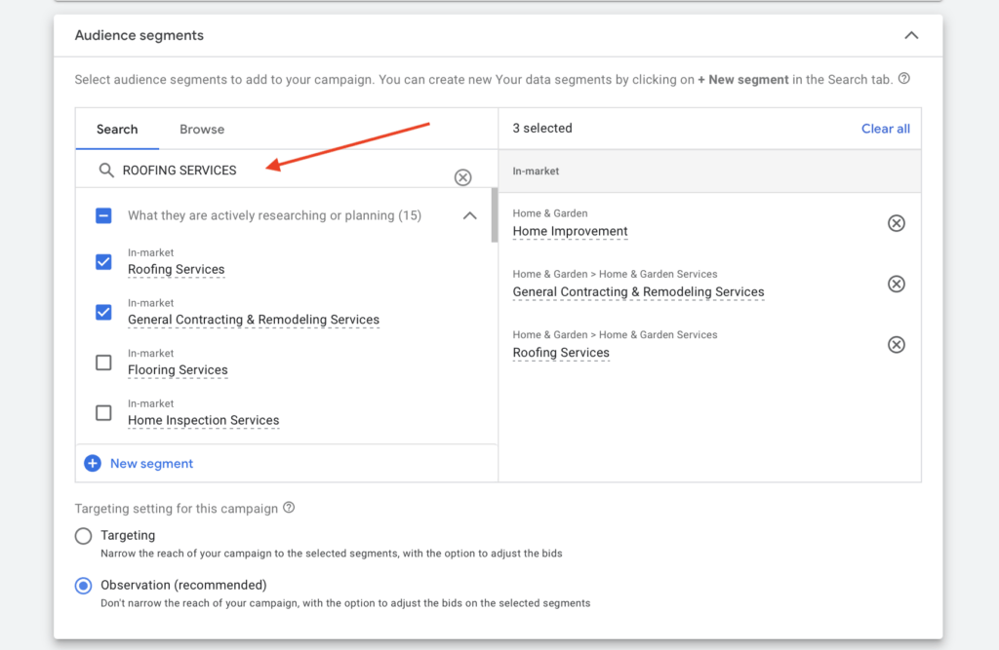Remove Roofing Services from selected segments
This screenshot has width=999, height=650.
click(x=896, y=344)
